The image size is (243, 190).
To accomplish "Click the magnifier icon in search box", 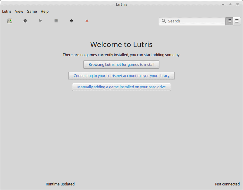I will (164, 21).
